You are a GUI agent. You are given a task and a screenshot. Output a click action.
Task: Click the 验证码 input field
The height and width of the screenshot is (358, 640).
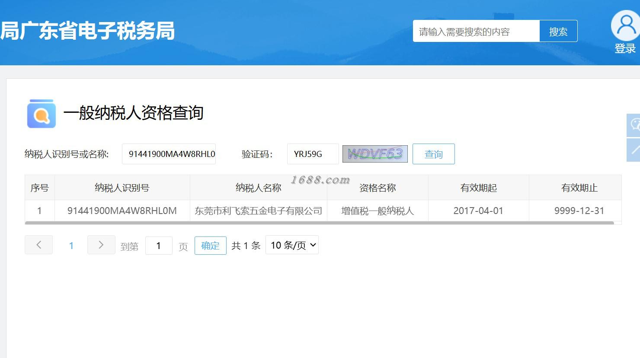[x=313, y=154]
